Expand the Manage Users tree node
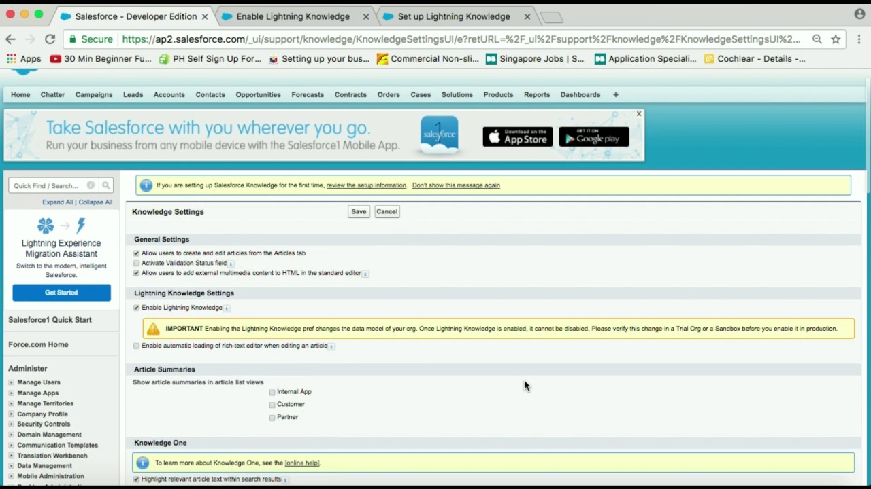Viewport: 871px width, 489px height. click(x=11, y=382)
